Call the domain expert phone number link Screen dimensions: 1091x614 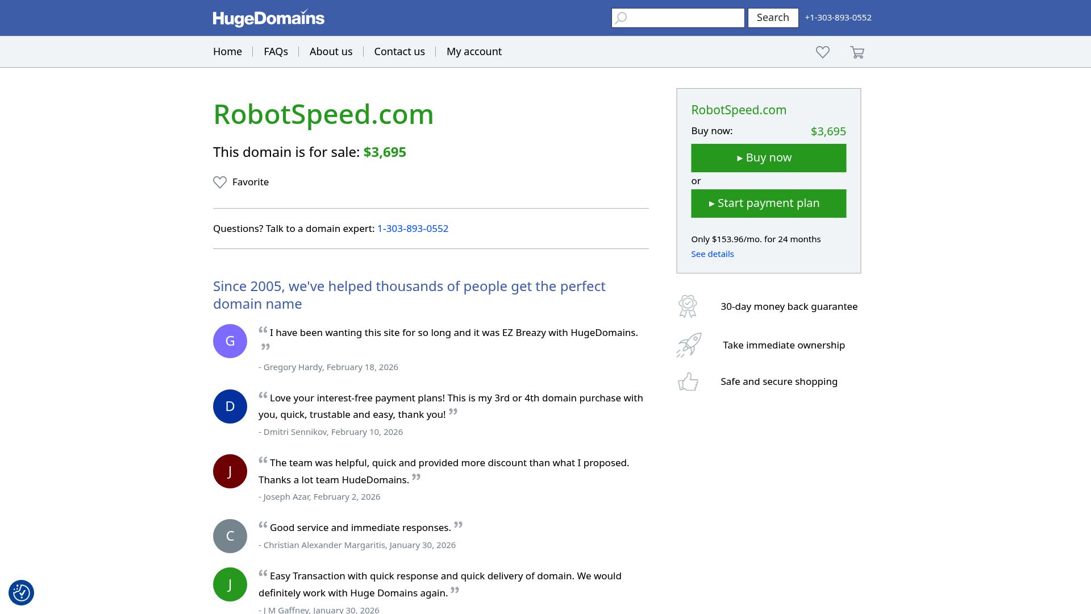413,229
